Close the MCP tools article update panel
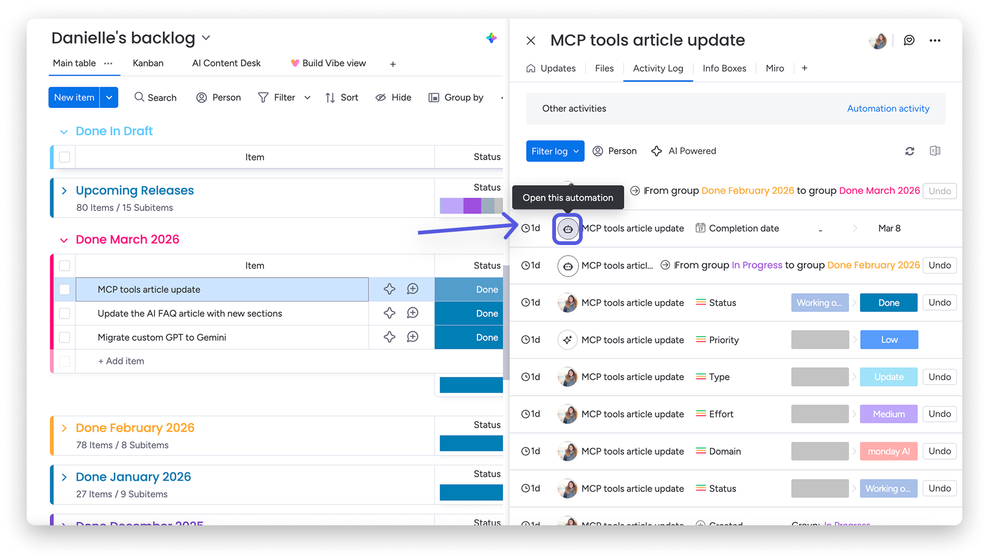Screen dimensions: 989x560 (x=530, y=41)
